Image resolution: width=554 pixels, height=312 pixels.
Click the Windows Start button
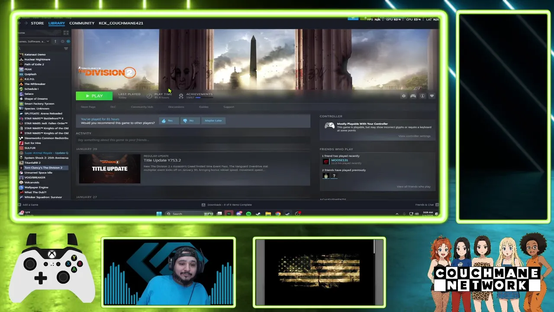[x=159, y=214]
